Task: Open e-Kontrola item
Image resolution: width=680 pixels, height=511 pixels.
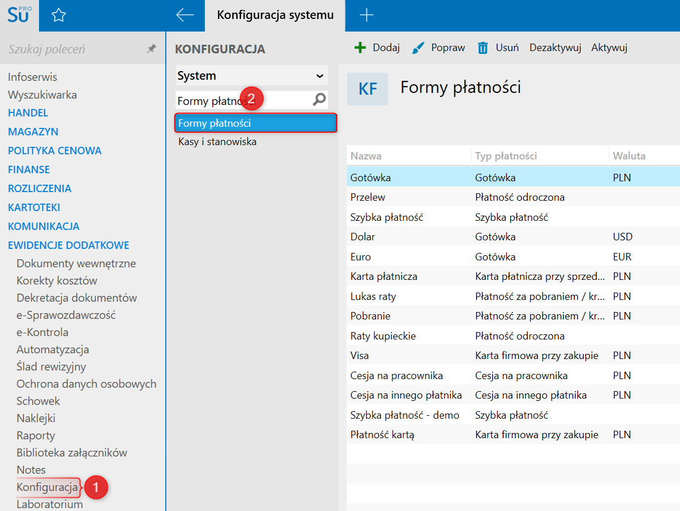Action: click(42, 333)
